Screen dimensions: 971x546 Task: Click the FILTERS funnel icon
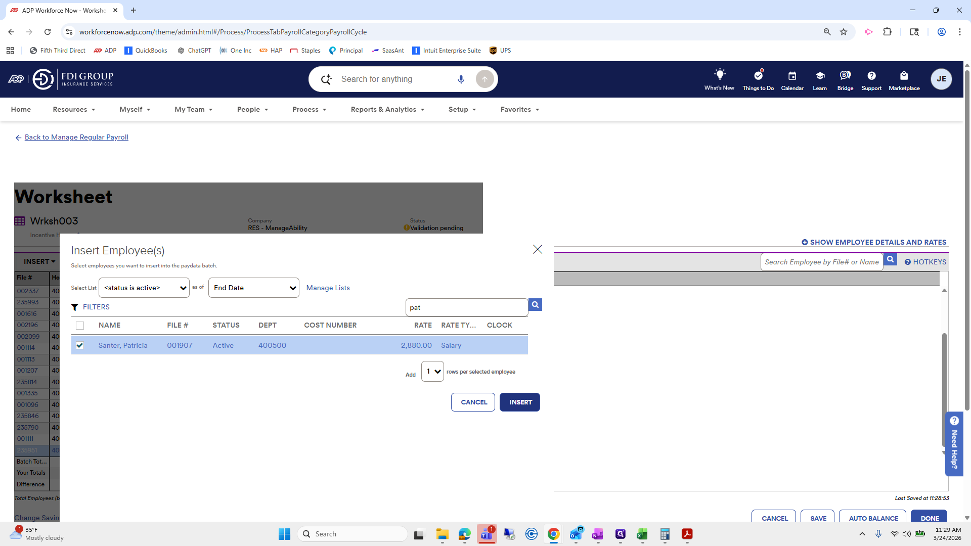[75, 307]
